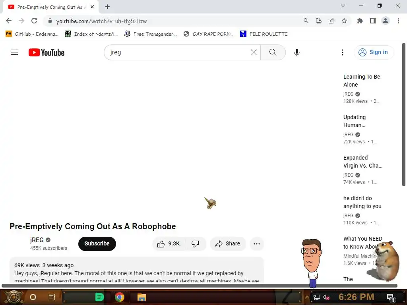Click share this page icon

[331, 21]
